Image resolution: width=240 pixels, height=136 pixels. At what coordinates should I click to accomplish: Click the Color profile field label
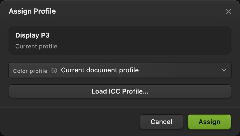[30, 71]
